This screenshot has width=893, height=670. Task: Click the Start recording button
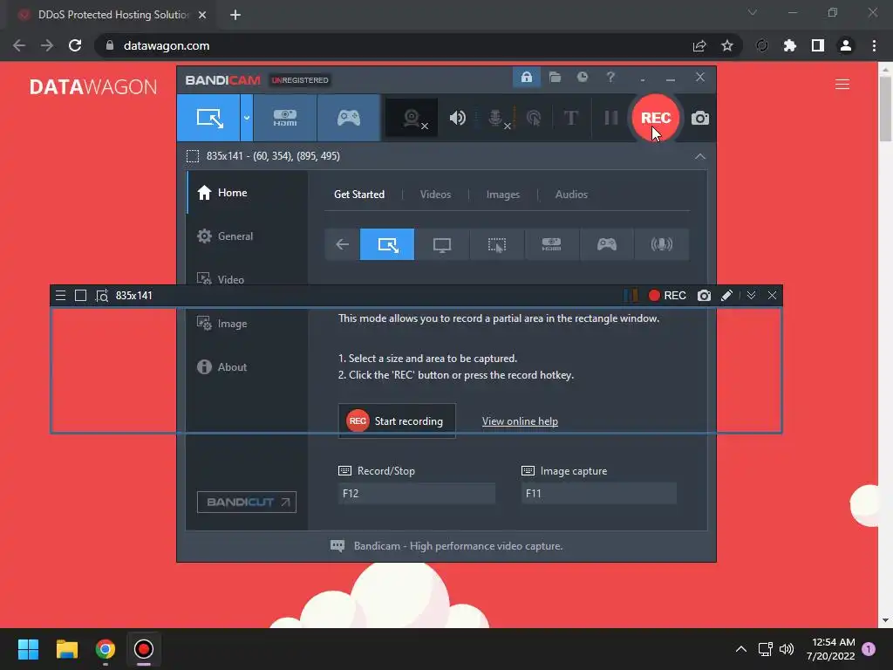pos(397,421)
